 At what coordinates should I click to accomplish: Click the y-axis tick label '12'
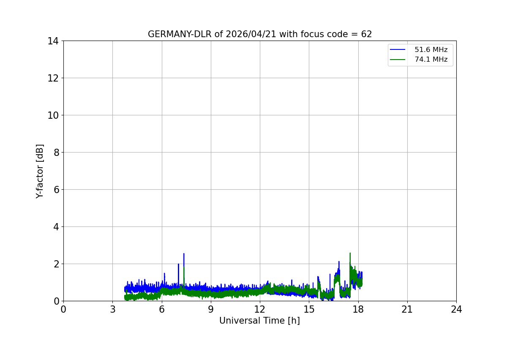[x=53, y=78]
